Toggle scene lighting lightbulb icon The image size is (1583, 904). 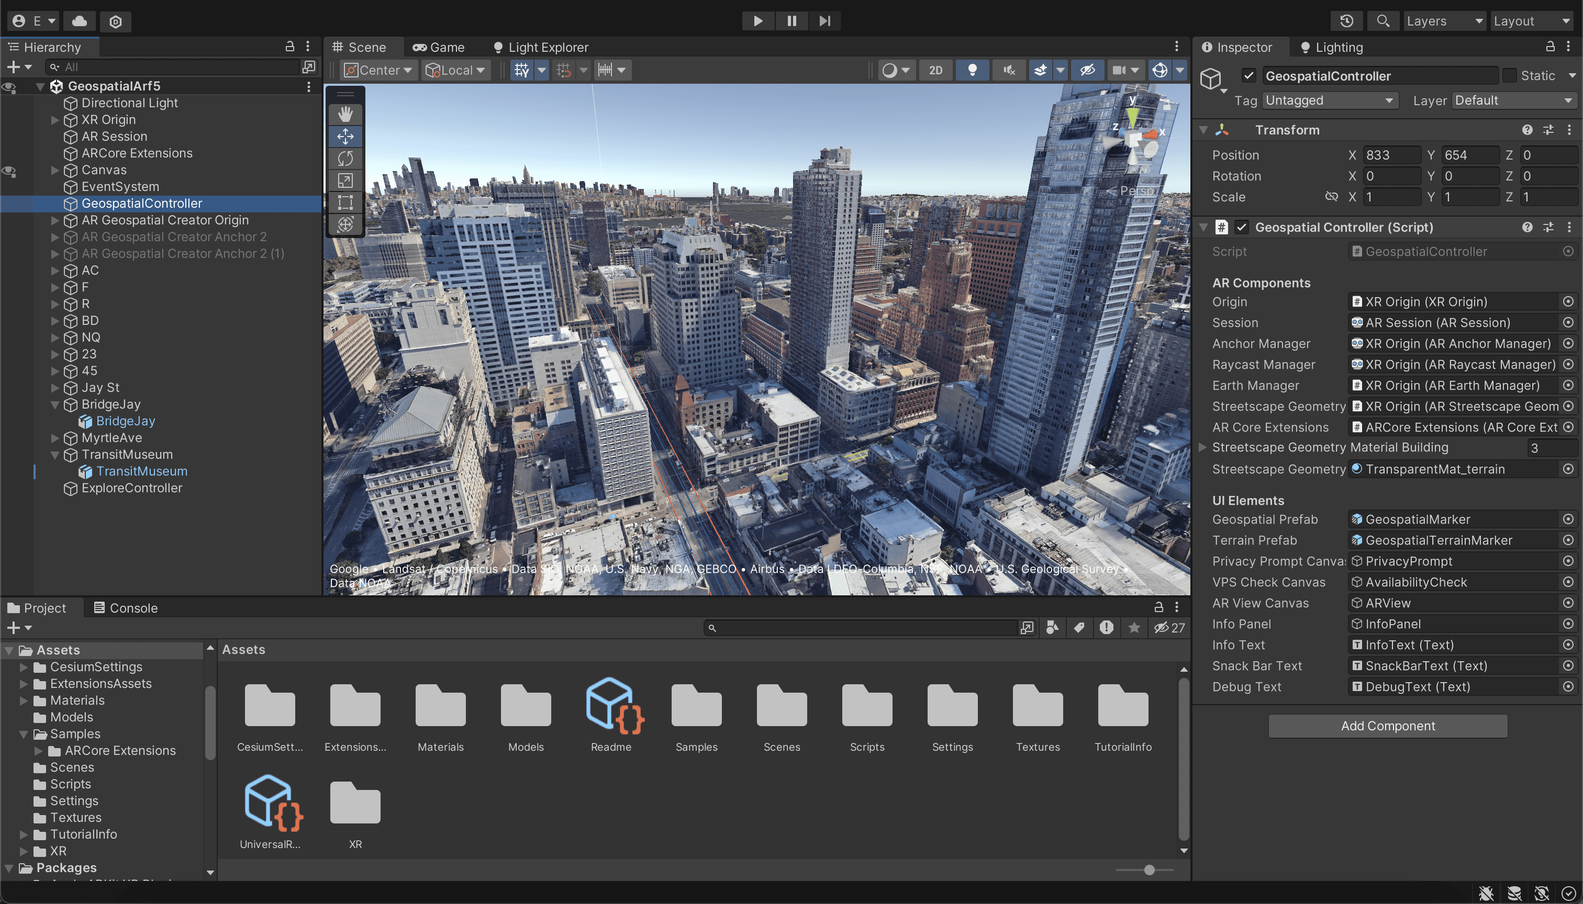pos(972,70)
